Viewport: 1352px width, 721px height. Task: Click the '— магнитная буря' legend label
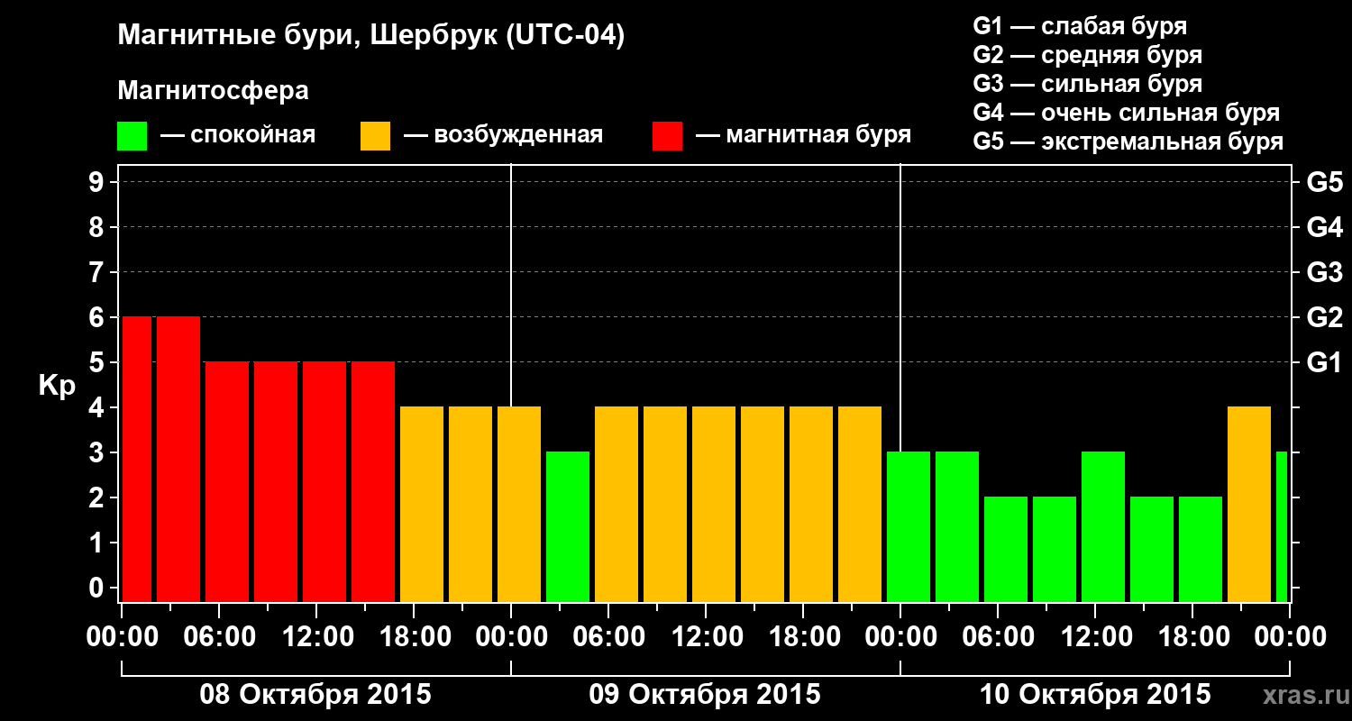(x=803, y=135)
